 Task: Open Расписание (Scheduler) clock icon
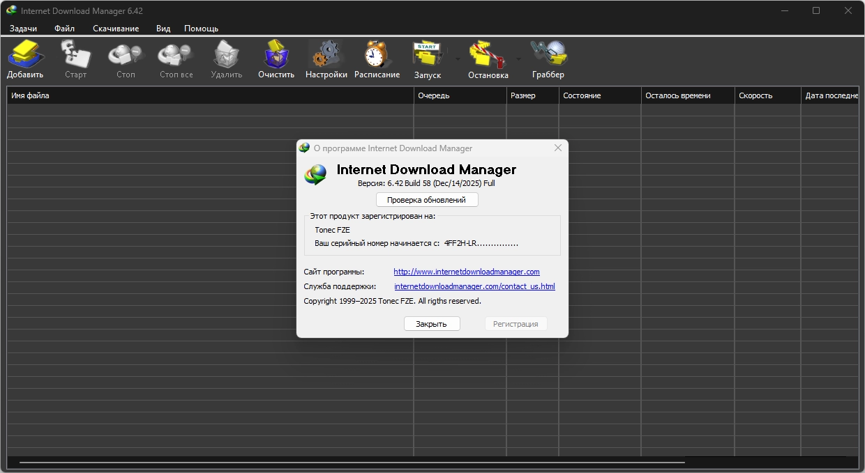377,59
